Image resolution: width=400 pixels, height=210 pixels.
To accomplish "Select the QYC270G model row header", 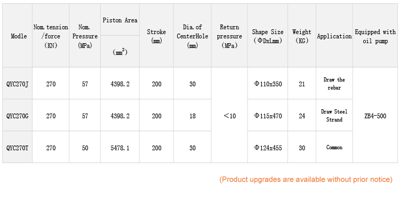I will pos(18,115).
